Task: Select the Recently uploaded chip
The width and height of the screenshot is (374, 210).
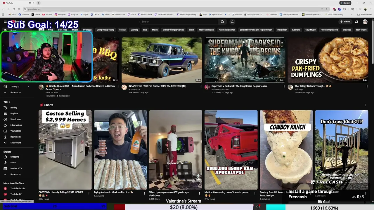Action: point(329,30)
